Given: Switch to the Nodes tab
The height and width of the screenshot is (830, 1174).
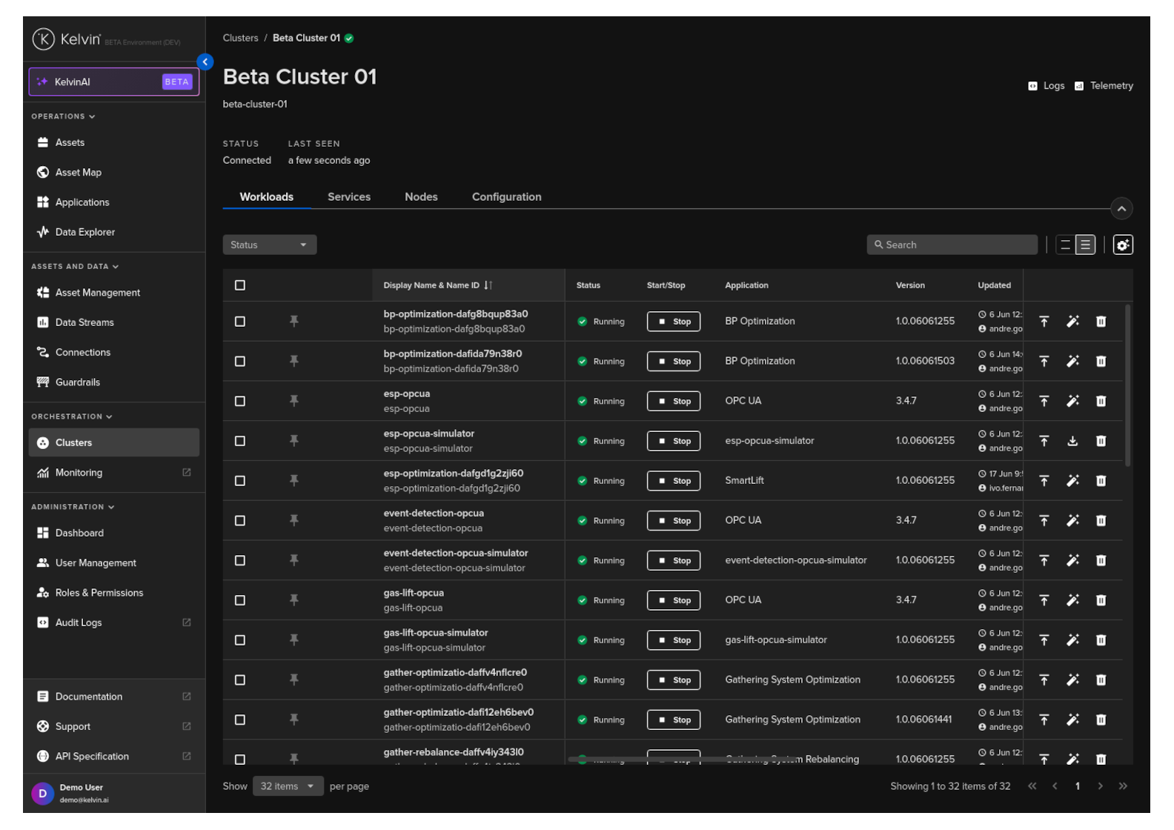Looking at the screenshot, I should click(421, 197).
